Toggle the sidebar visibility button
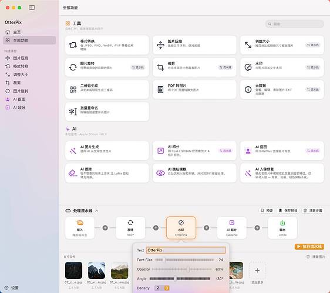The image size is (330, 293). coord(32,8)
